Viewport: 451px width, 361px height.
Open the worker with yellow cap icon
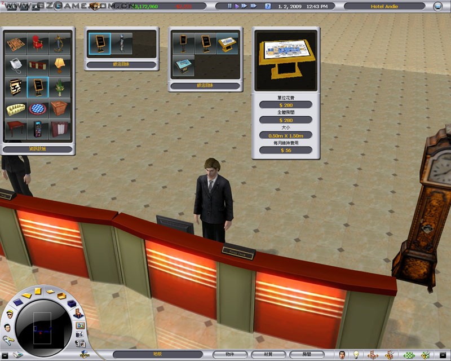pos(10,314)
